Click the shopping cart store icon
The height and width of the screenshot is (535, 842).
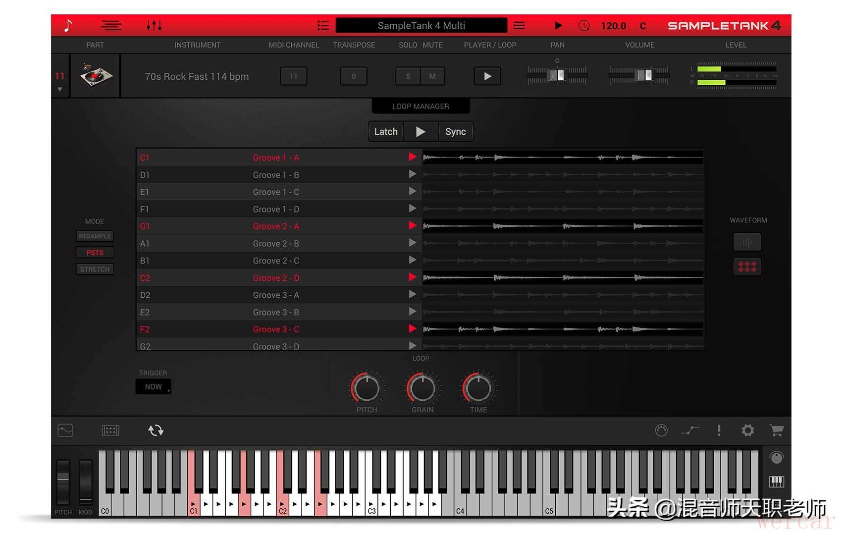coord(776,430)
